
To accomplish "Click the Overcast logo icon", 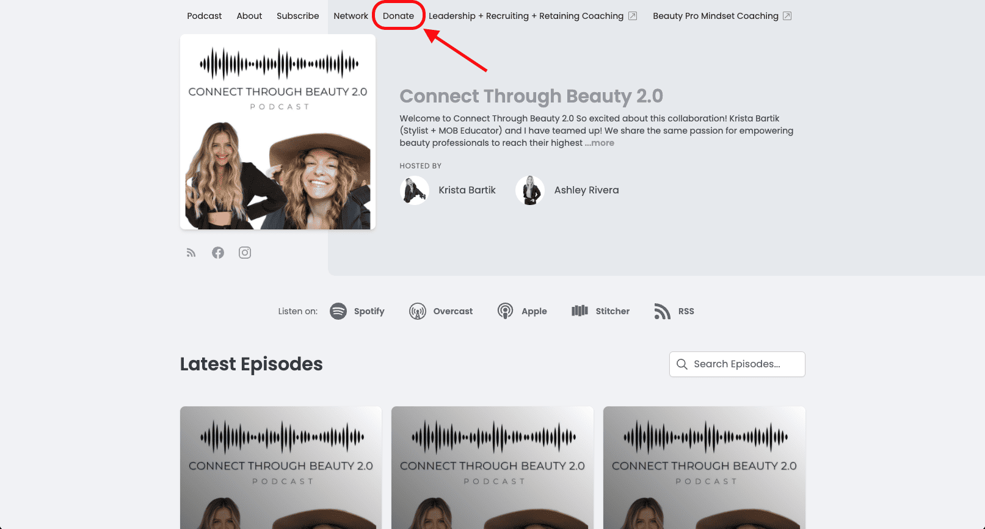I will pos(418,311).
